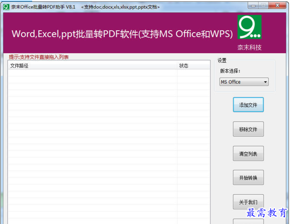
Task: Minimize the window
Action: 253,6
